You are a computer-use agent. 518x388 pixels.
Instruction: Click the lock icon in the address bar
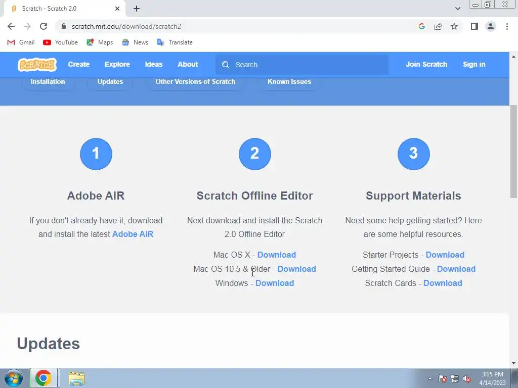[x=64, y=26]
